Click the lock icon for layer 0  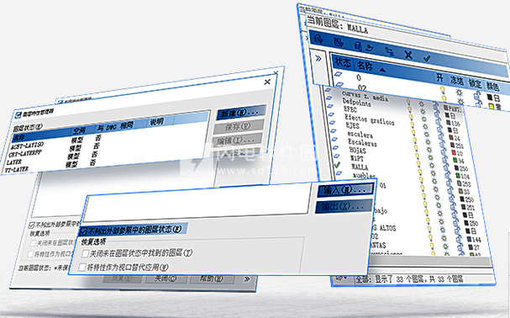pyautogui.click(x=476, y=95)
